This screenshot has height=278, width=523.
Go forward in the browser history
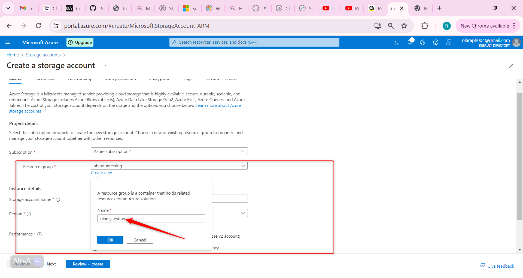pyautogui.click(x=24, y=26)
